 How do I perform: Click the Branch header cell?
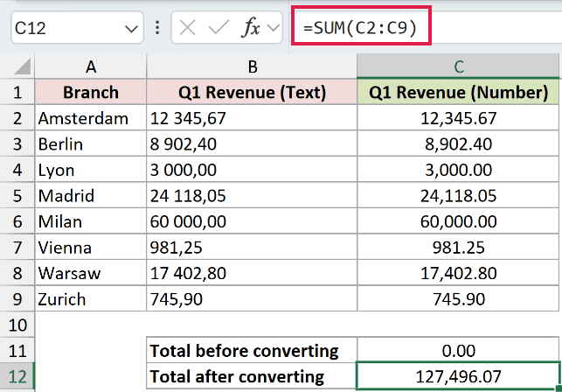[x=91, y=92]
